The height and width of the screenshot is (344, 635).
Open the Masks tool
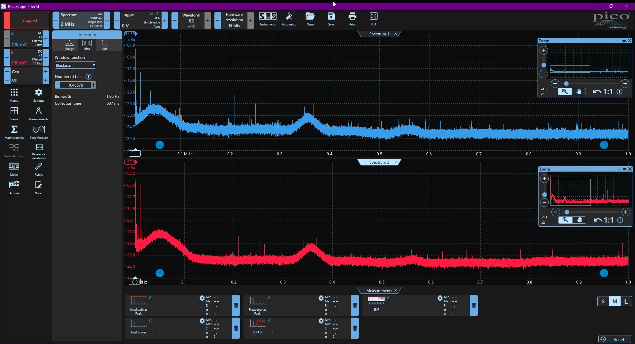(14, 169)
